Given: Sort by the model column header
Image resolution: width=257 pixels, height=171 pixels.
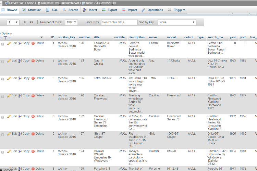Looking at the screenshot, I should coord(171,37).
